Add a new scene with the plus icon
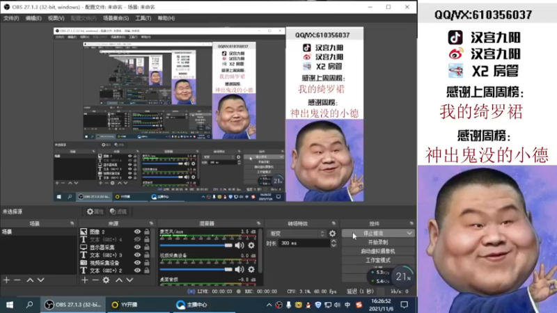 point(7,280)
